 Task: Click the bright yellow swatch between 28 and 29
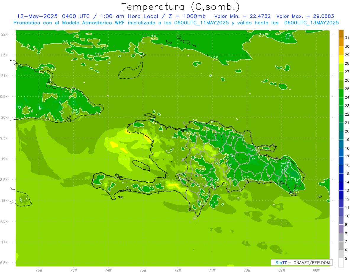[341, 59]
